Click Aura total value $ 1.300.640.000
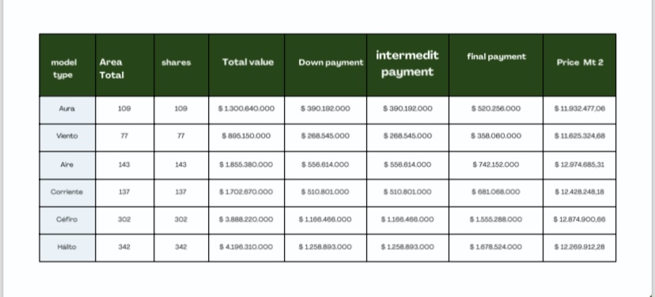 tap(247, 109)
